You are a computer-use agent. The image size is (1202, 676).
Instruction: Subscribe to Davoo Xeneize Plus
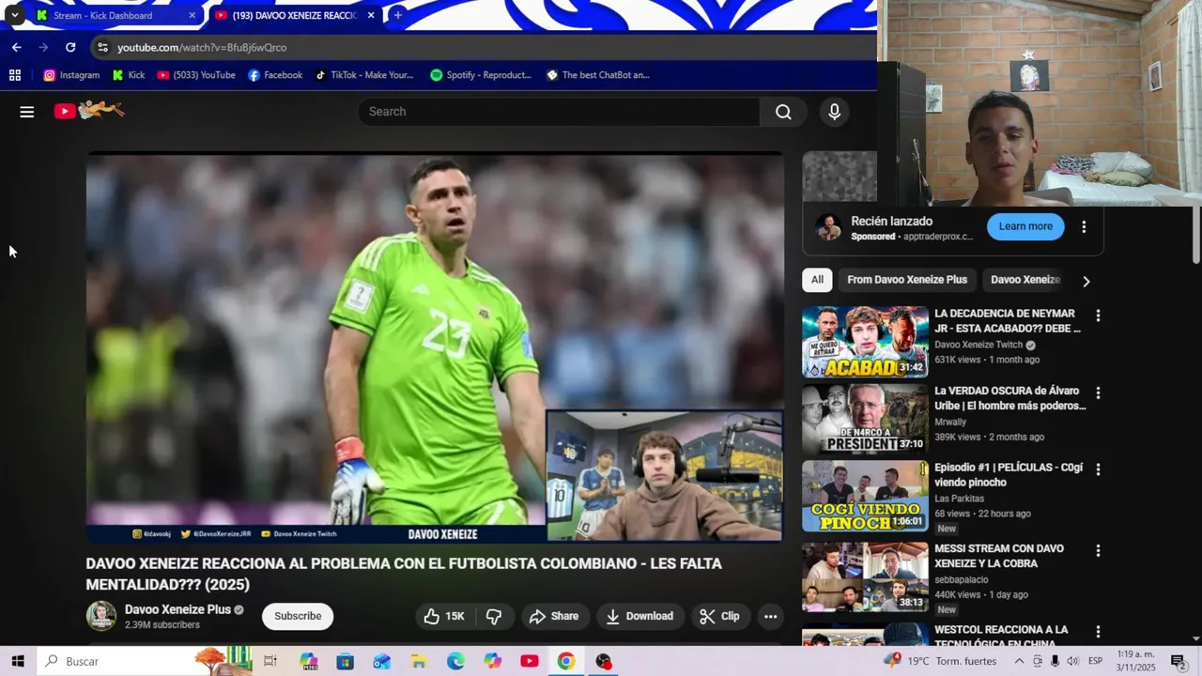pos(298,616)
